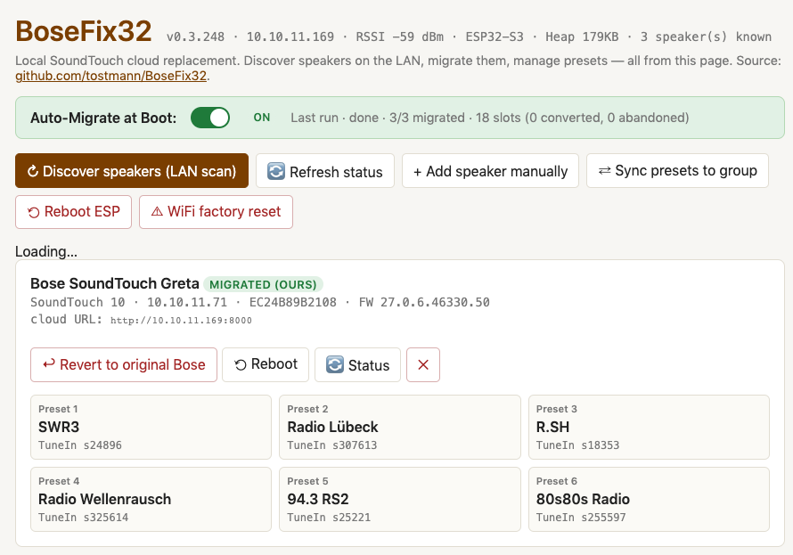793x555 pixels.
Task: Open the github.com/tostmann/BoseFix32 link
Action: click(x=110, y=76)
